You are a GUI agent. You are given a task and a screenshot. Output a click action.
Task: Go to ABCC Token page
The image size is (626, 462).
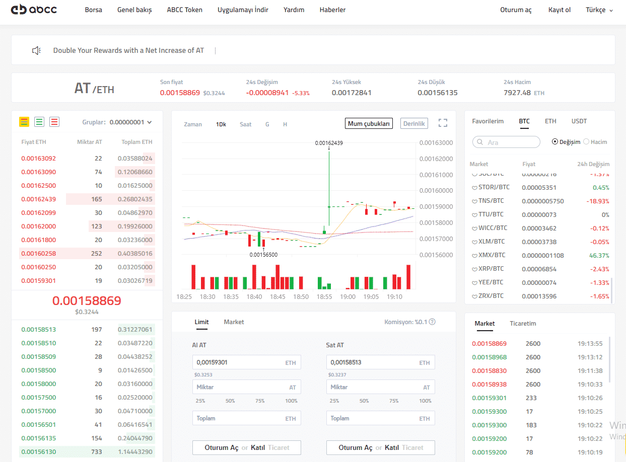184,10
